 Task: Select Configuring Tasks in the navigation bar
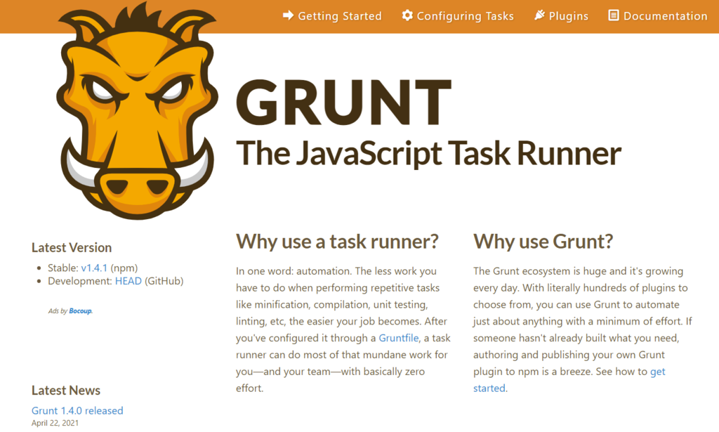(465, 15)
